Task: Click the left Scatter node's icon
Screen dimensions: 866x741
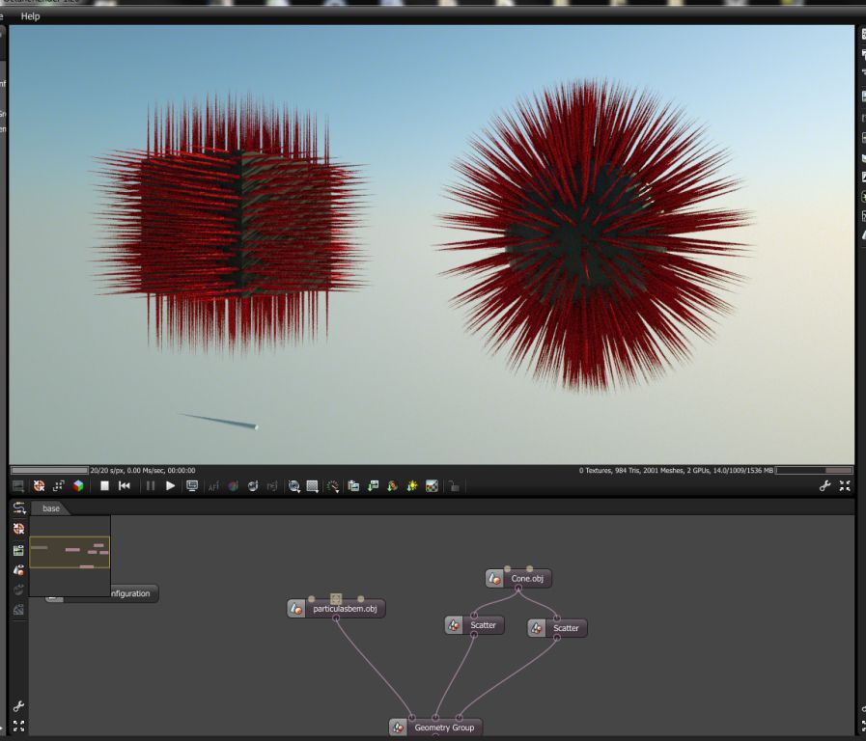Action: (454, 625)
